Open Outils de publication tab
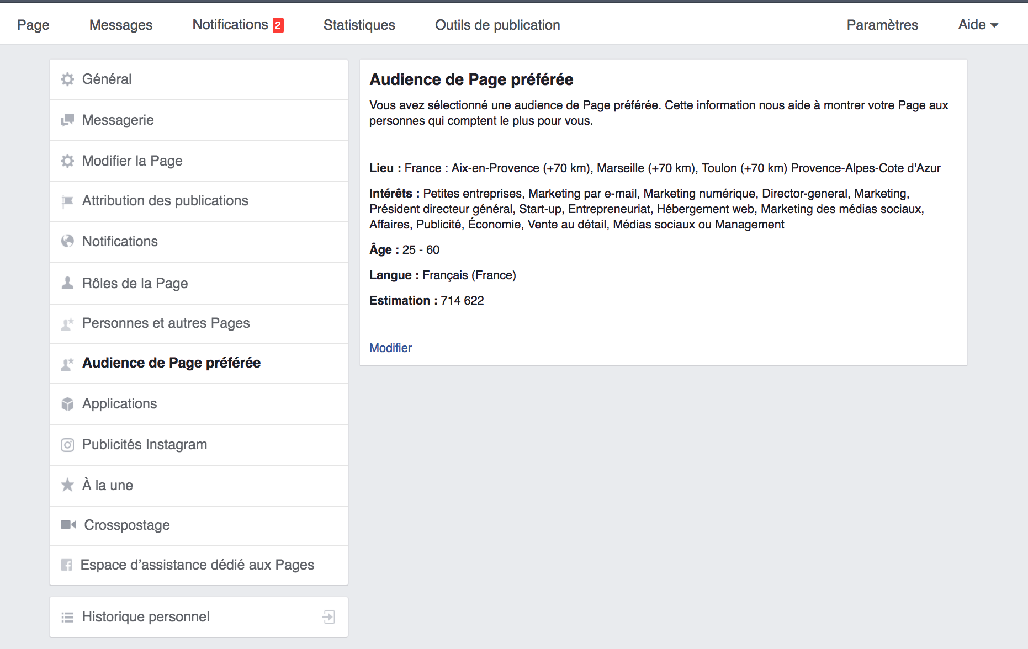This screenshot has width=1028, height=649. click(x=497, y=25)
